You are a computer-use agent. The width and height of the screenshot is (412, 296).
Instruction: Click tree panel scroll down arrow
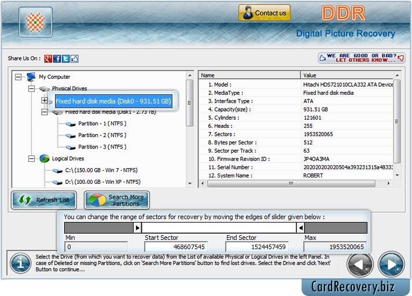coord(190,183)
